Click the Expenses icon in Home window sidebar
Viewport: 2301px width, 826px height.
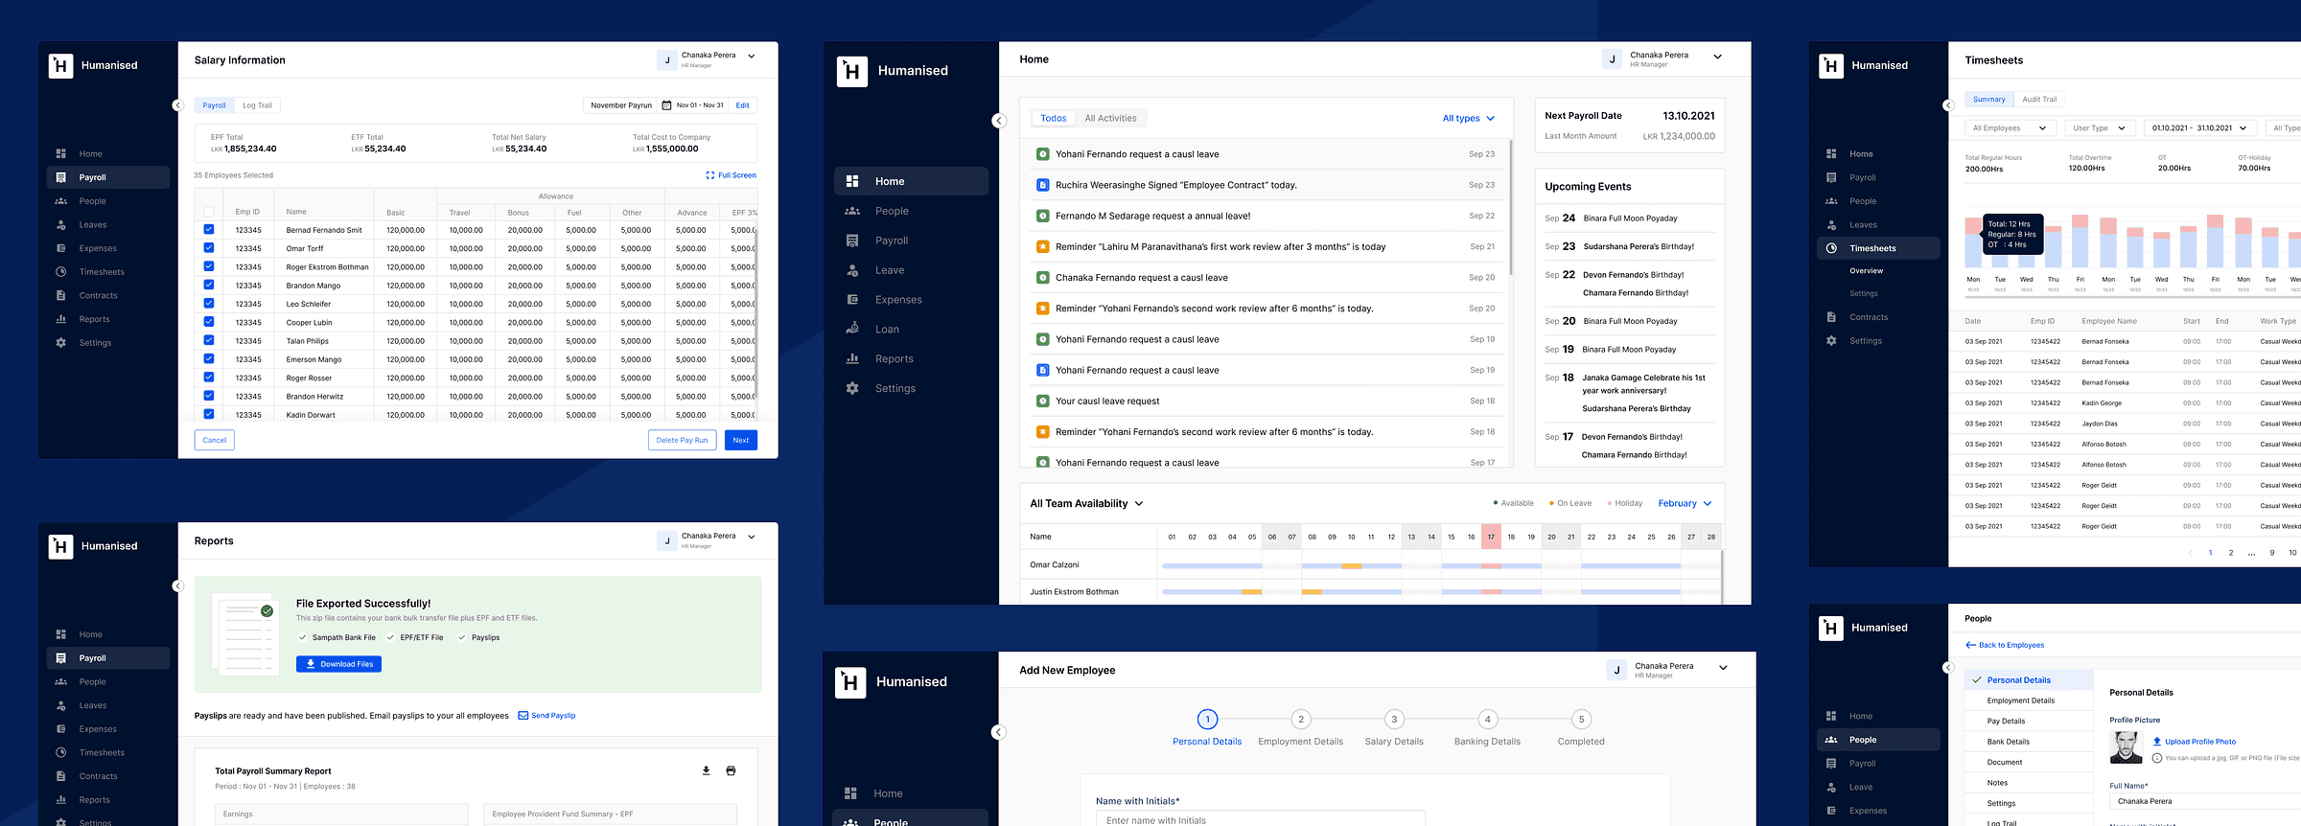click(x=851, y=300)
